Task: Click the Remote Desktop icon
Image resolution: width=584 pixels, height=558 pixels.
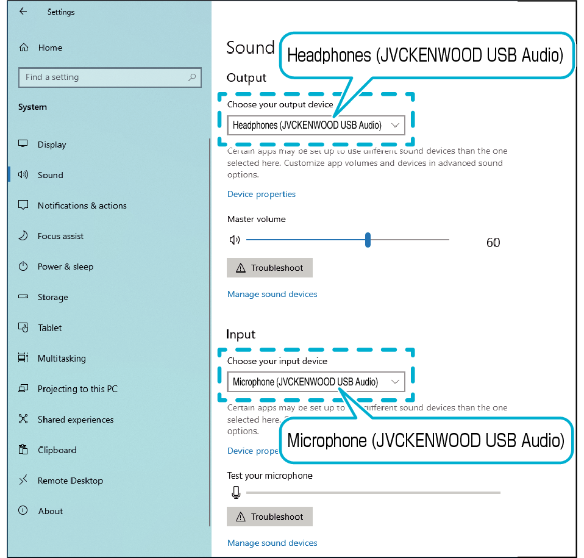Action: [x=24, y=481]
